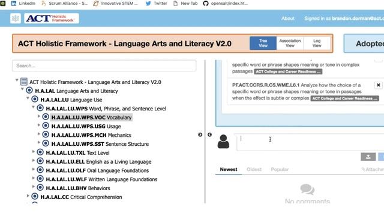Sort comments by Oldest
This screenshot has height=216, width=384.
[x=254, y=169]
